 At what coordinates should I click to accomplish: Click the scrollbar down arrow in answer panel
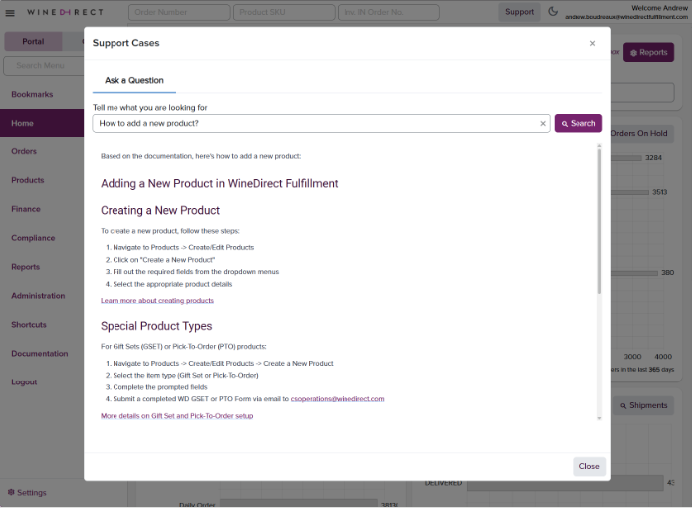click(599, 418)
